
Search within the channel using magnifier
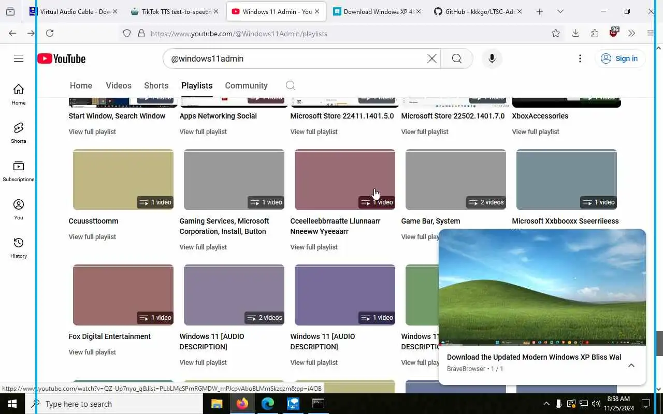click(x=290, y=85)
